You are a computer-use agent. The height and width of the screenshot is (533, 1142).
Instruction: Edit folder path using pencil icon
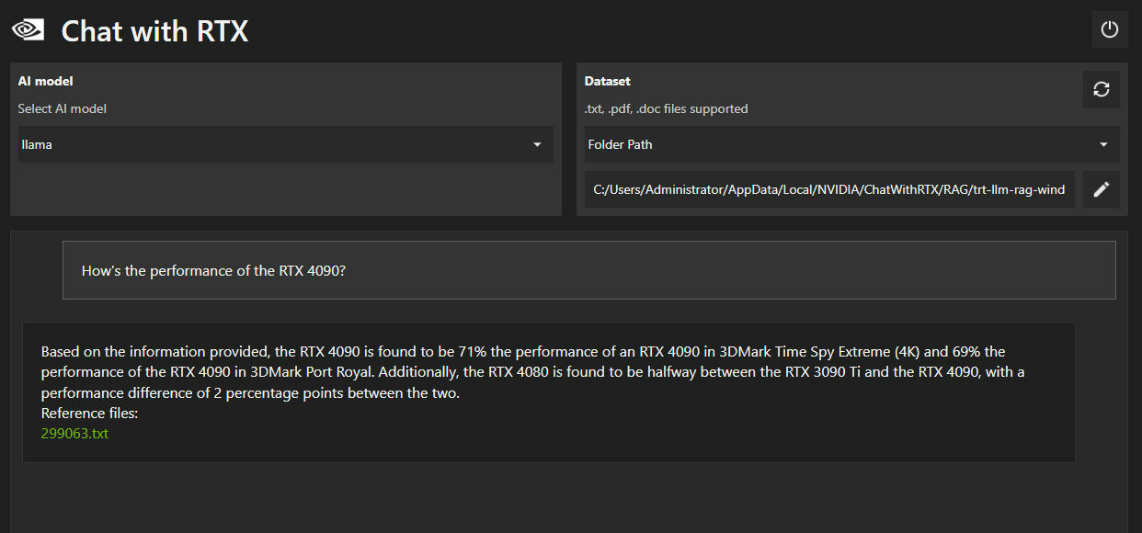pyautogui.click(x=1101, y=189)
